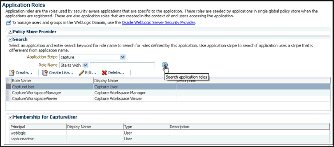Click the Delete red X button

pos(113,73)
